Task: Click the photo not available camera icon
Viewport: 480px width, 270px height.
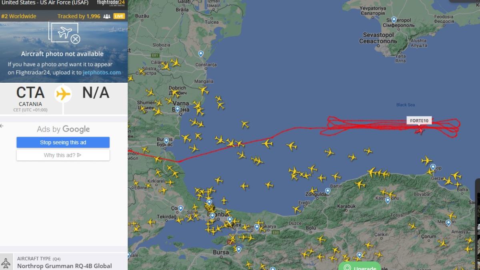Action: pyautogui.click(x=64, y=33)
